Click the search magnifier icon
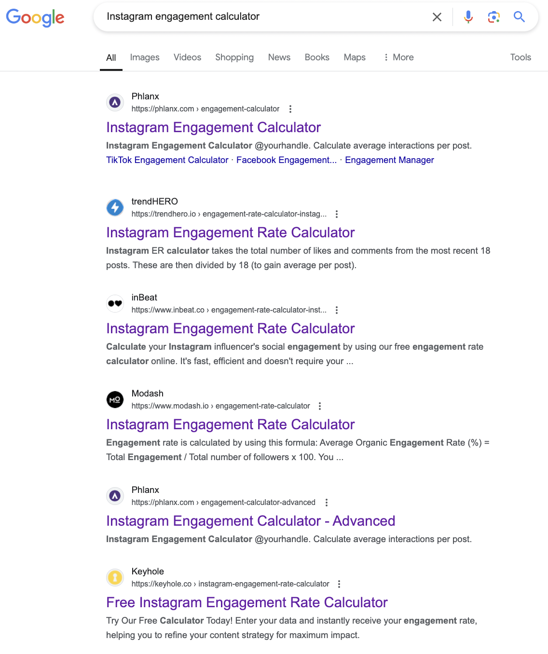 click(519, 16)
